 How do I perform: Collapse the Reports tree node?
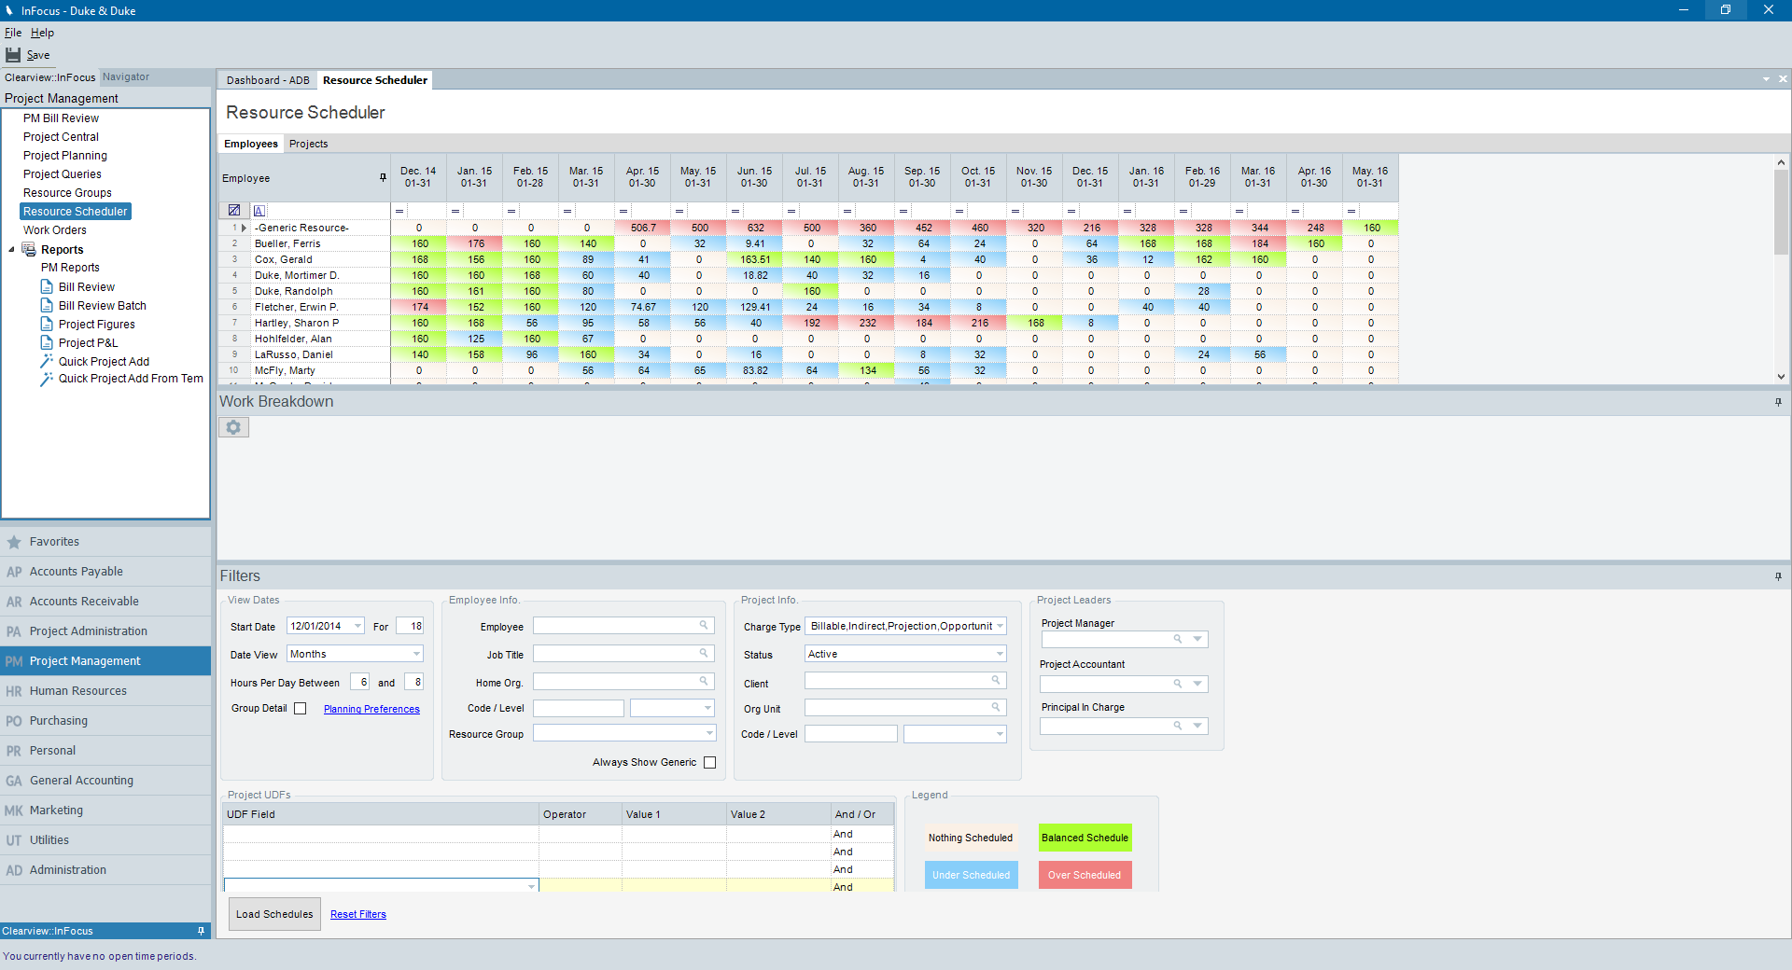[x=11, y=250]
